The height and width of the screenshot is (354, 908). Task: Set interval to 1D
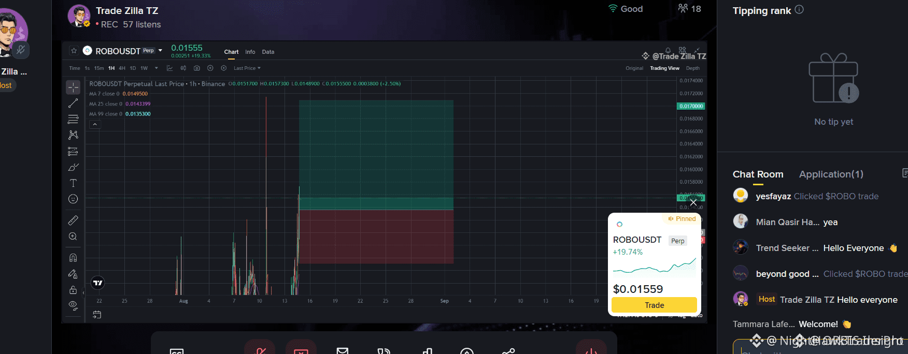(x=133, y=68)
